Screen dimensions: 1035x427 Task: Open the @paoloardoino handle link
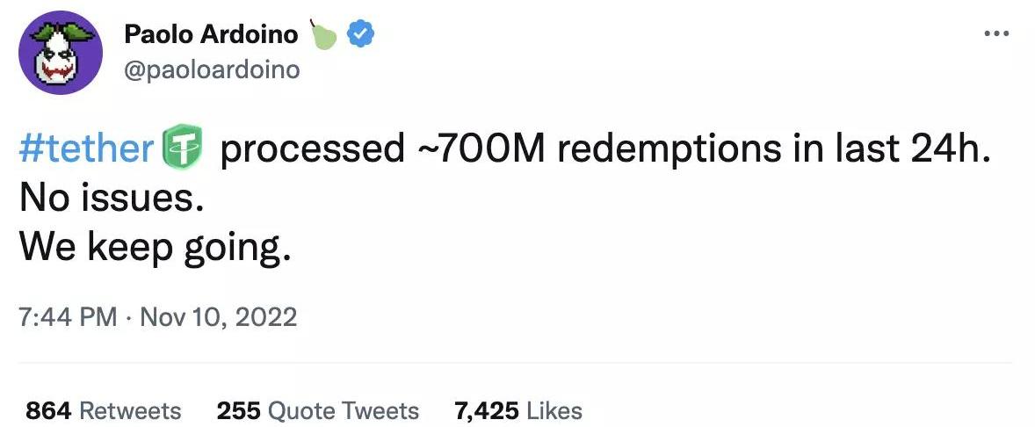pyautogui.click(x=212, y=69)
